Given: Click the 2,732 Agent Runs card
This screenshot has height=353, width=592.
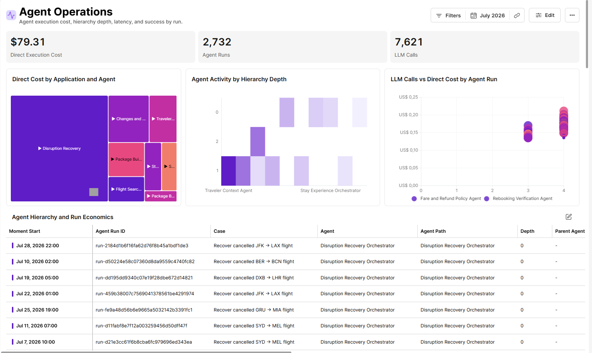Looking at the screenshot, I should pyautogui.click(x=292, y=47).
